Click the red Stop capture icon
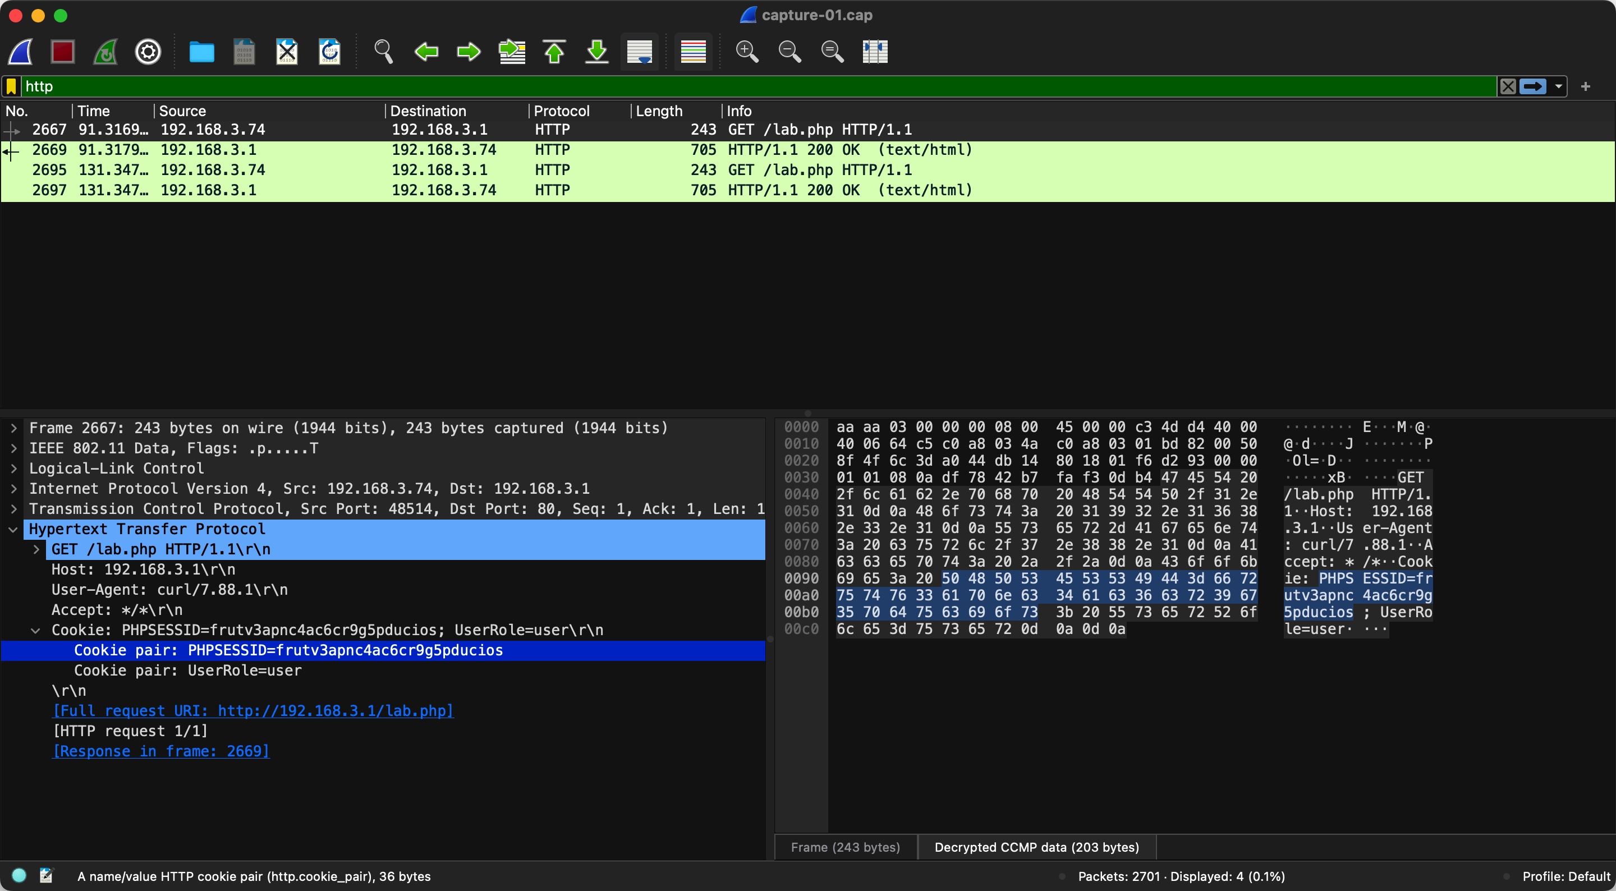The height and width of the screenshot is (891, 1616). tap(62, 52)
